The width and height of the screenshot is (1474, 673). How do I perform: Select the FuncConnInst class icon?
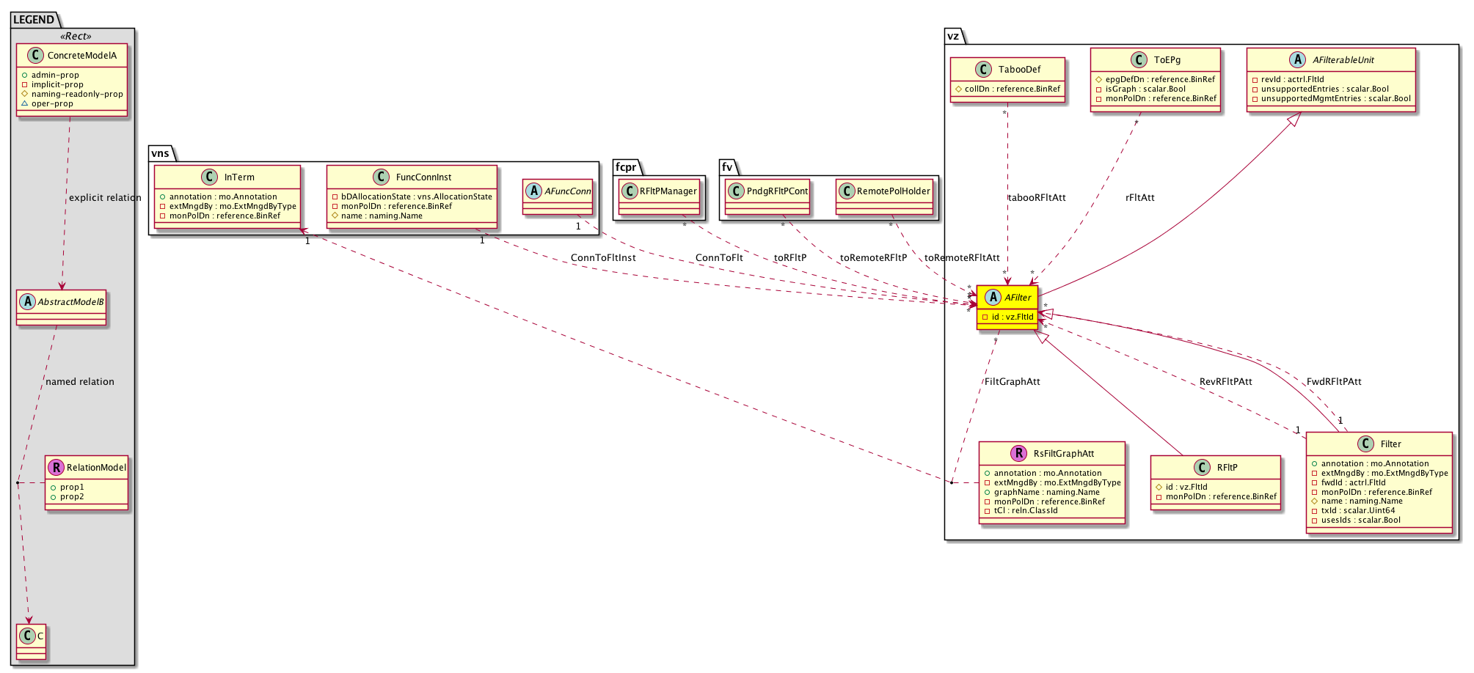click(382, 177)
